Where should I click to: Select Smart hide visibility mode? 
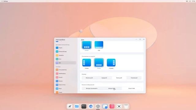(x=131, y=88)
